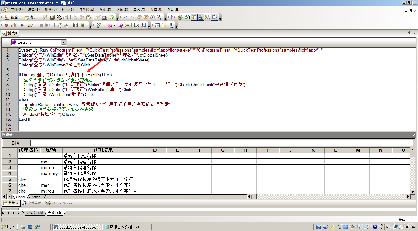
Task: Click the moon icon in system tray
Action: point(333,227)
